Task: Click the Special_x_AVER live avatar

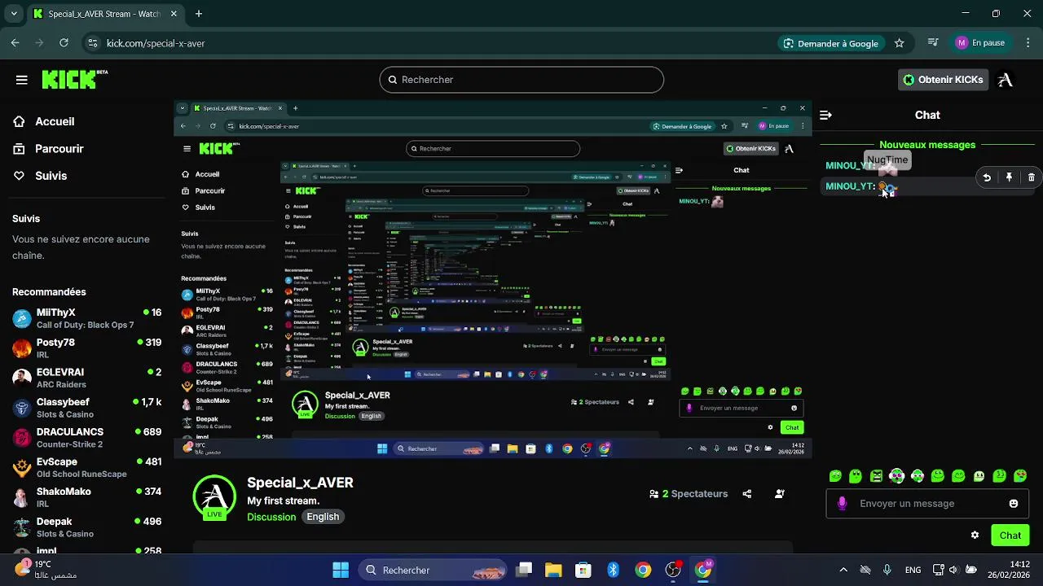Action: (x=214, y=497)
